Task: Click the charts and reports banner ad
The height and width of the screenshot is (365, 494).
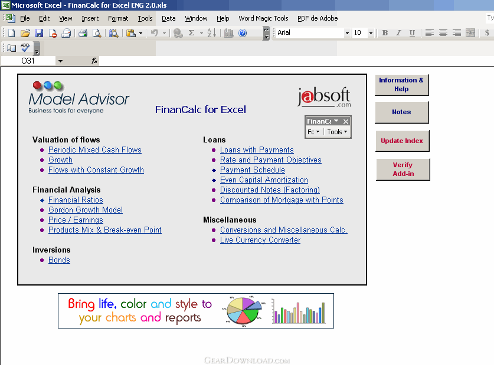Action: pyautogui.click(x=196, y=311)
